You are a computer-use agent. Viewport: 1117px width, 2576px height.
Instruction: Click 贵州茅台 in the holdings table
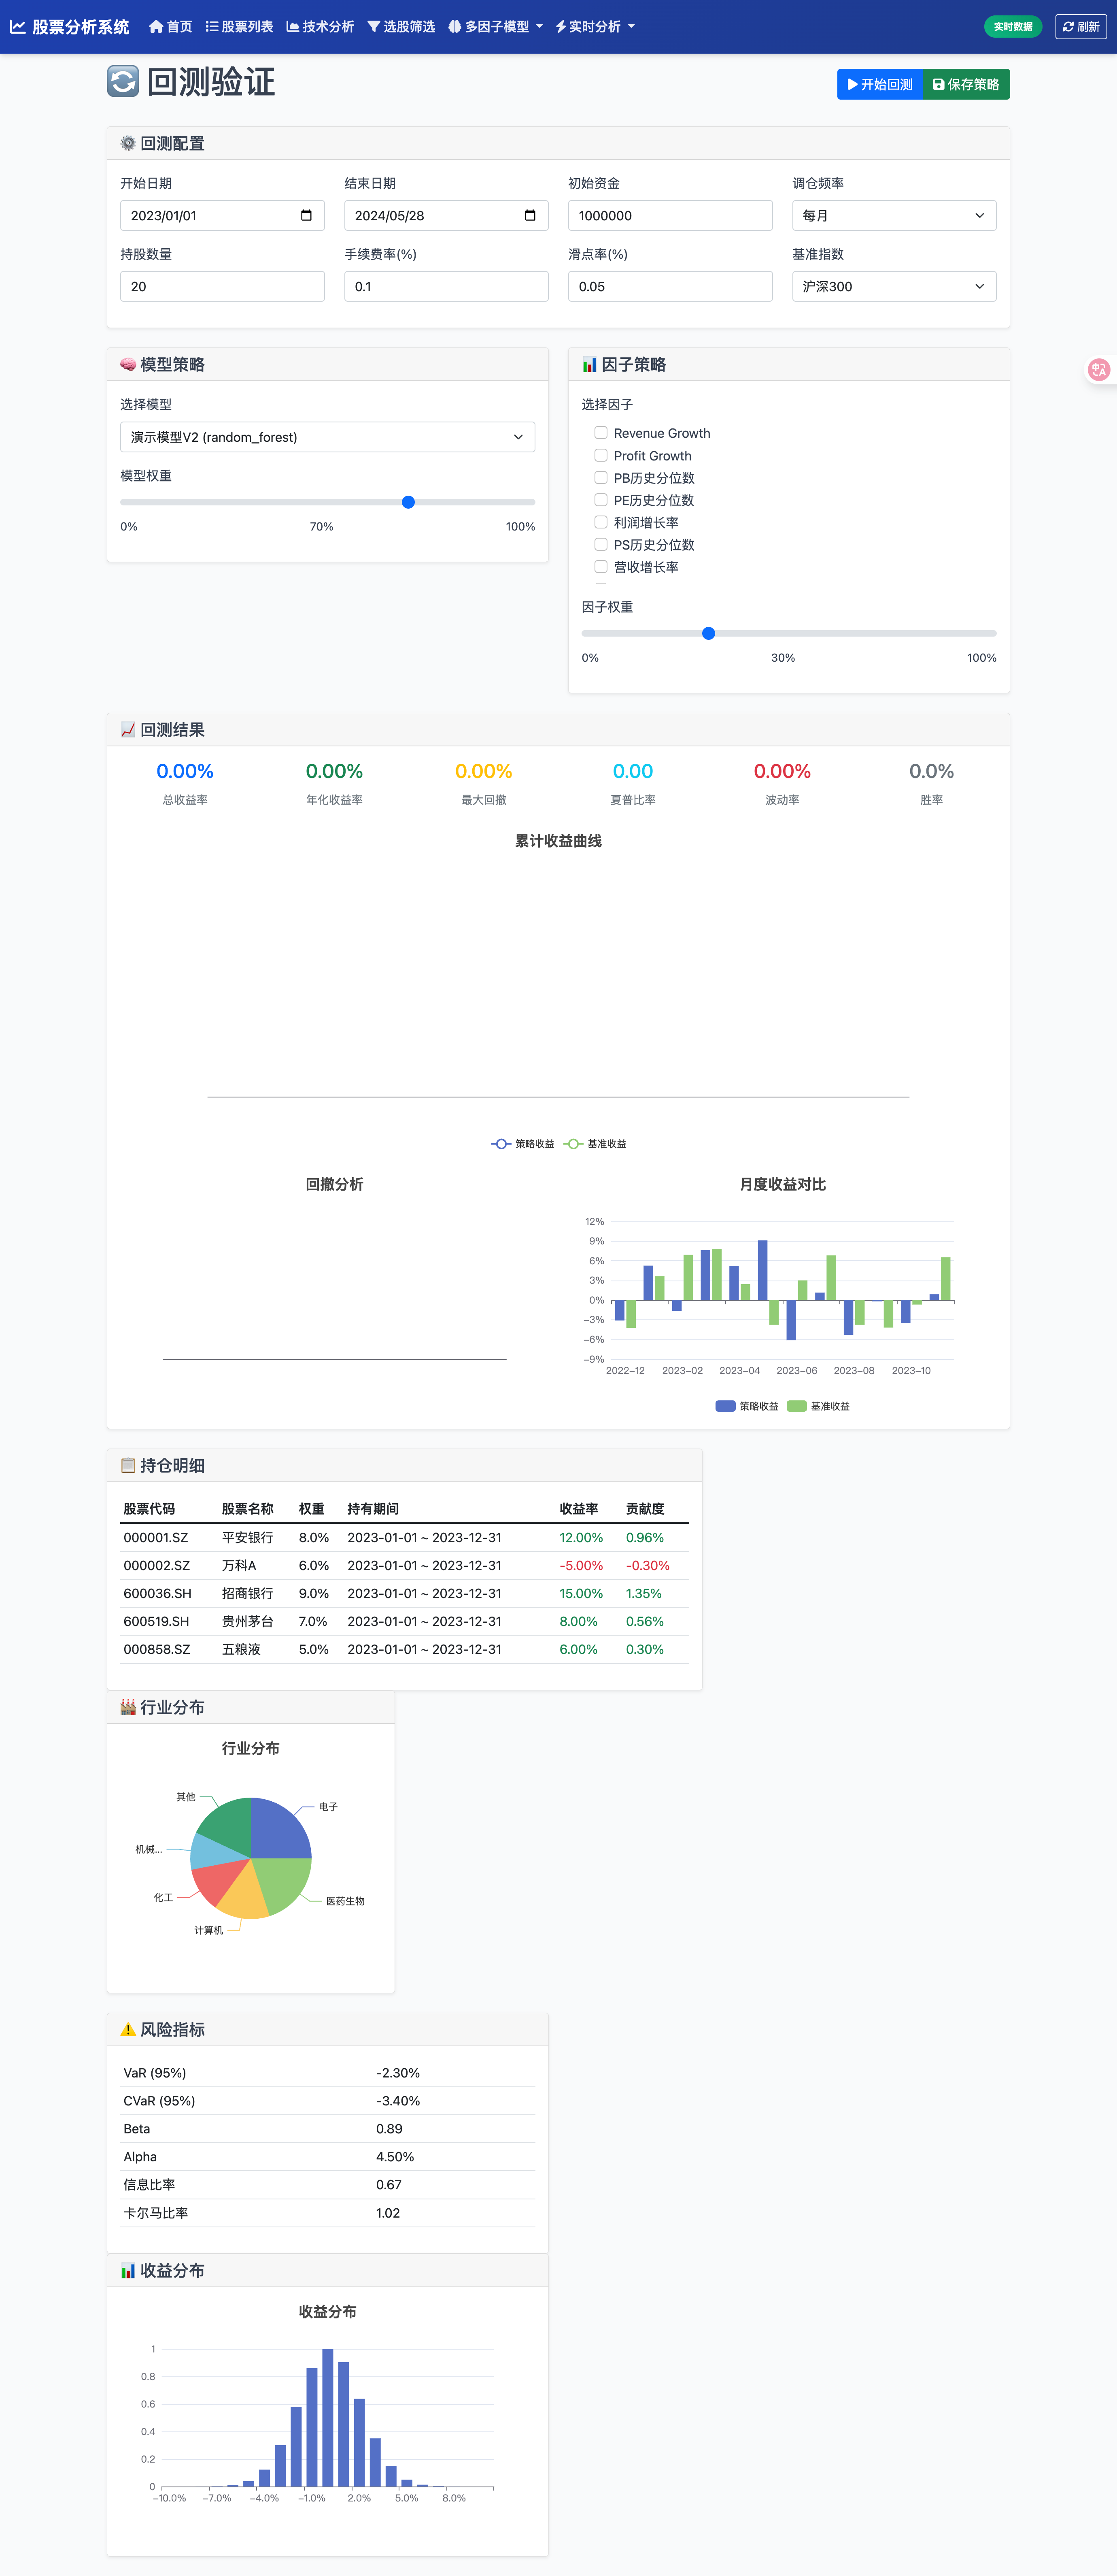[x=247, y=1621]
